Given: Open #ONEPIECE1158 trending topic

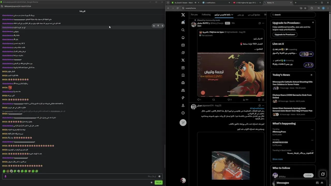Looking at the screenshot, I should [x=280, y=142].
